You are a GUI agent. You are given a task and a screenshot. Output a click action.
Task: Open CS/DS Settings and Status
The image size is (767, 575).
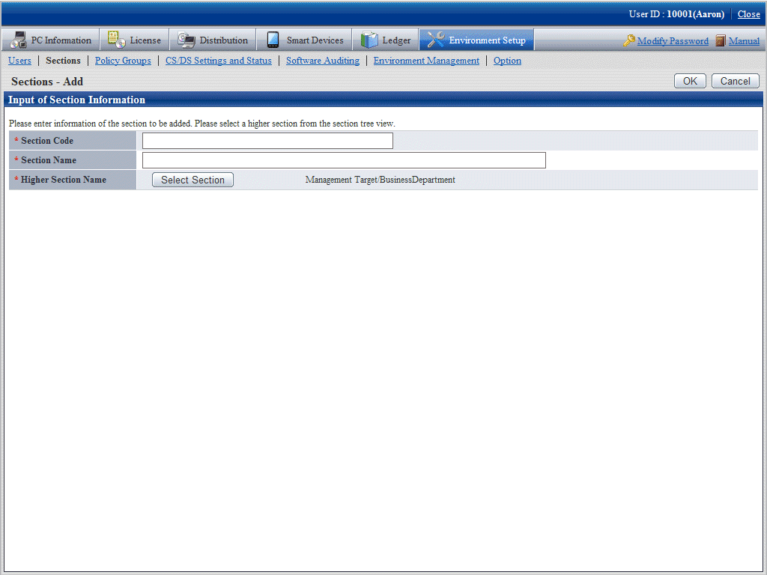pyautogui.click(x=218, y=61)
